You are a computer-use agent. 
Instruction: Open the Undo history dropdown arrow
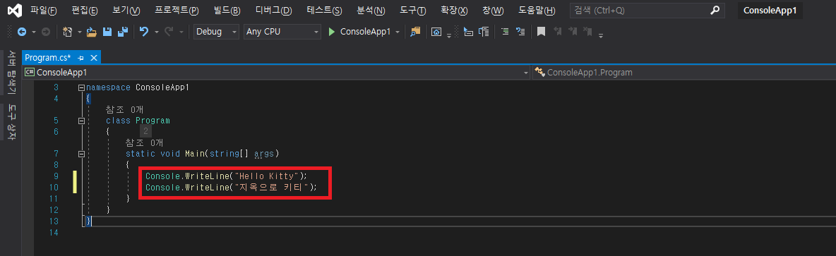(x=156, y=32)
